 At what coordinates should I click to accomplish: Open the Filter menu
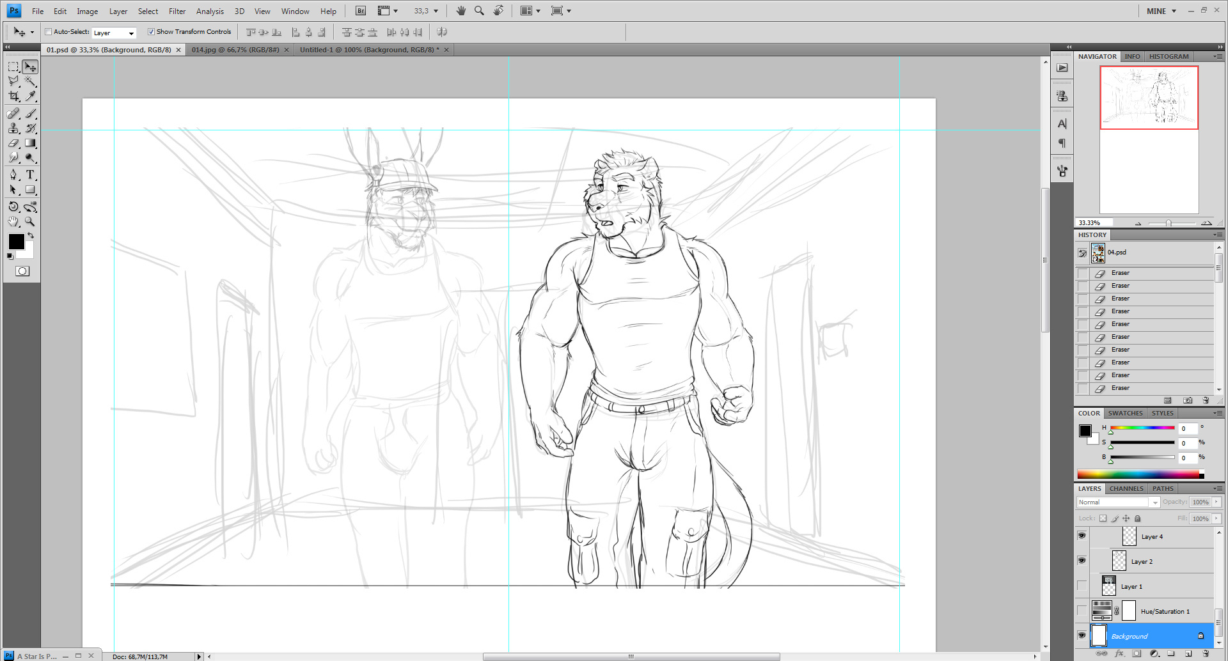point(177,11)
